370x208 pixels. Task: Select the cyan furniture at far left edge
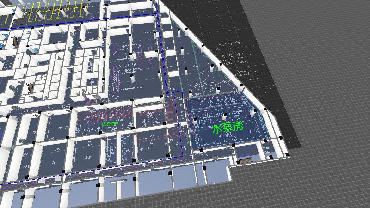(x=2, y=47)
